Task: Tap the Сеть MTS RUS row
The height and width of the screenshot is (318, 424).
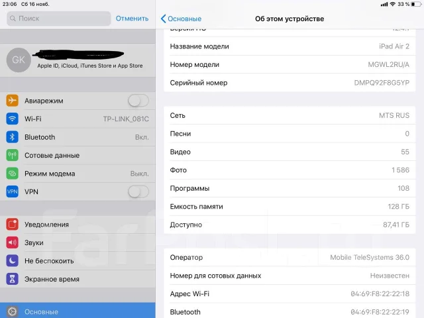Action: pos(290,115)
